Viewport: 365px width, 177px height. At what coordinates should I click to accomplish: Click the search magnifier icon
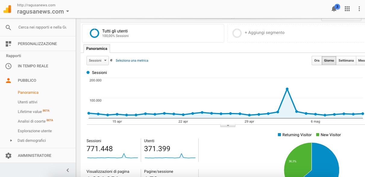pos(8,27)
